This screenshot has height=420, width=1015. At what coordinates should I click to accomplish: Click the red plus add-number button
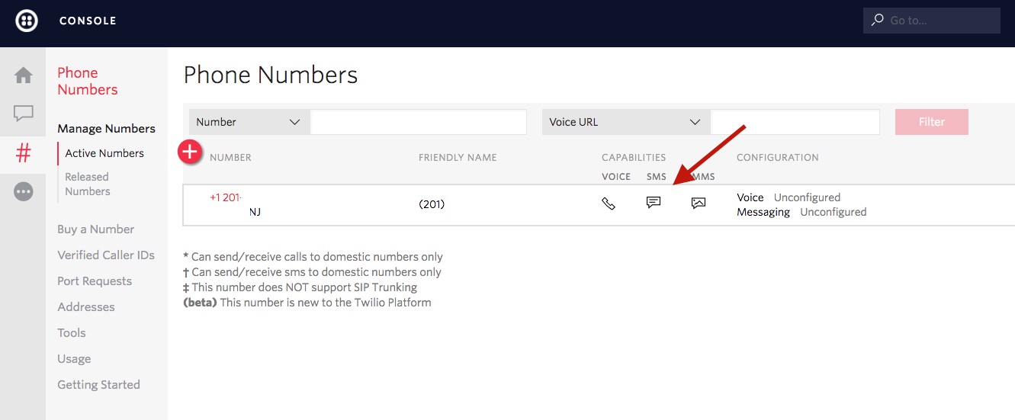coord(189,152)
